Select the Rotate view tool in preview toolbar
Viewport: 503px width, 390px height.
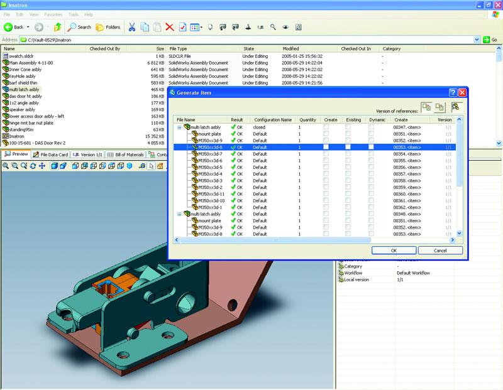33,166
